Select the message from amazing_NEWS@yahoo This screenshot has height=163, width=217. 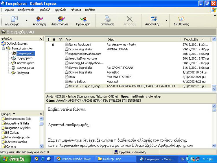point(128,63)
